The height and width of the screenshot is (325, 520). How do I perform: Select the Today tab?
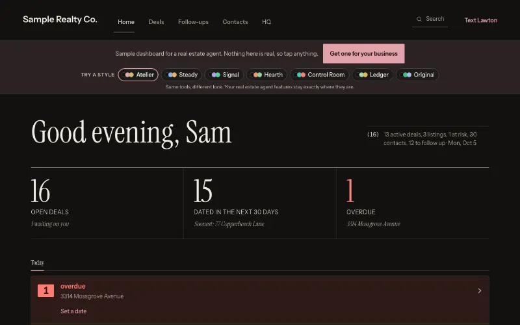pyautogui.click(x=38, y=263)
